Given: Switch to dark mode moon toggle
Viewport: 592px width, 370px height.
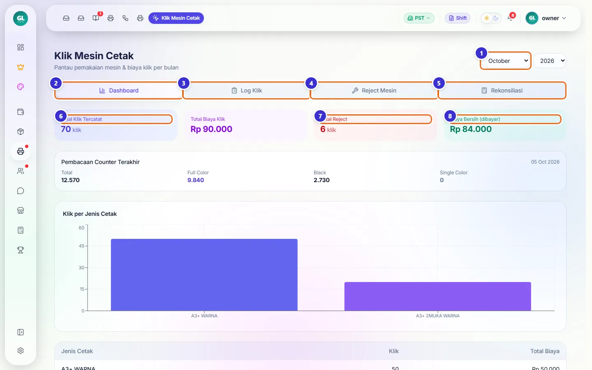Looking at the screenshot, I should click(496, 18).
